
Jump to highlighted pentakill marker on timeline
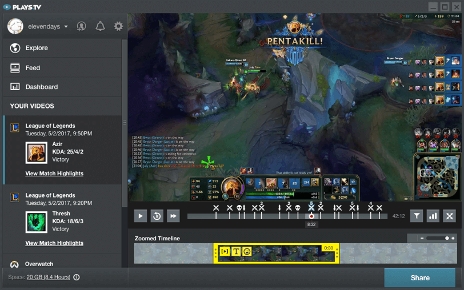coord(311,207)
